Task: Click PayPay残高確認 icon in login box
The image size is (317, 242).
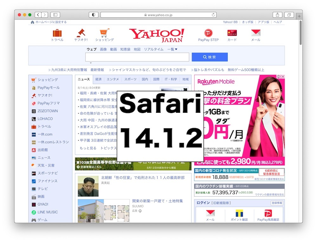Action: [268, 213]
